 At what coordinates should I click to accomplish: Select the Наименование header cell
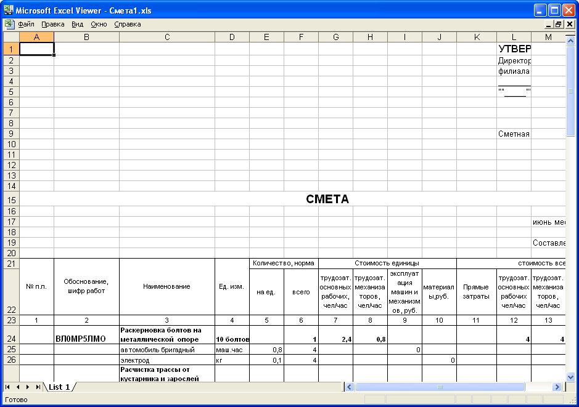tap(167, 286)
